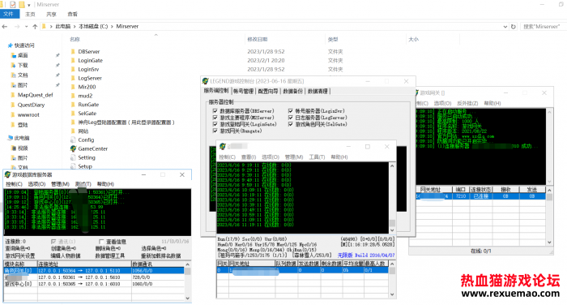Open the Mir200 folder icon

(73, 87)
